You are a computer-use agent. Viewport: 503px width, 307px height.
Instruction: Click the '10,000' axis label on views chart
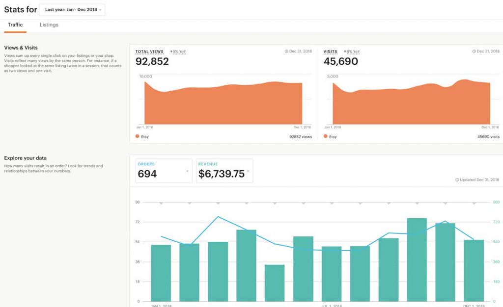[x=145, y=76]
